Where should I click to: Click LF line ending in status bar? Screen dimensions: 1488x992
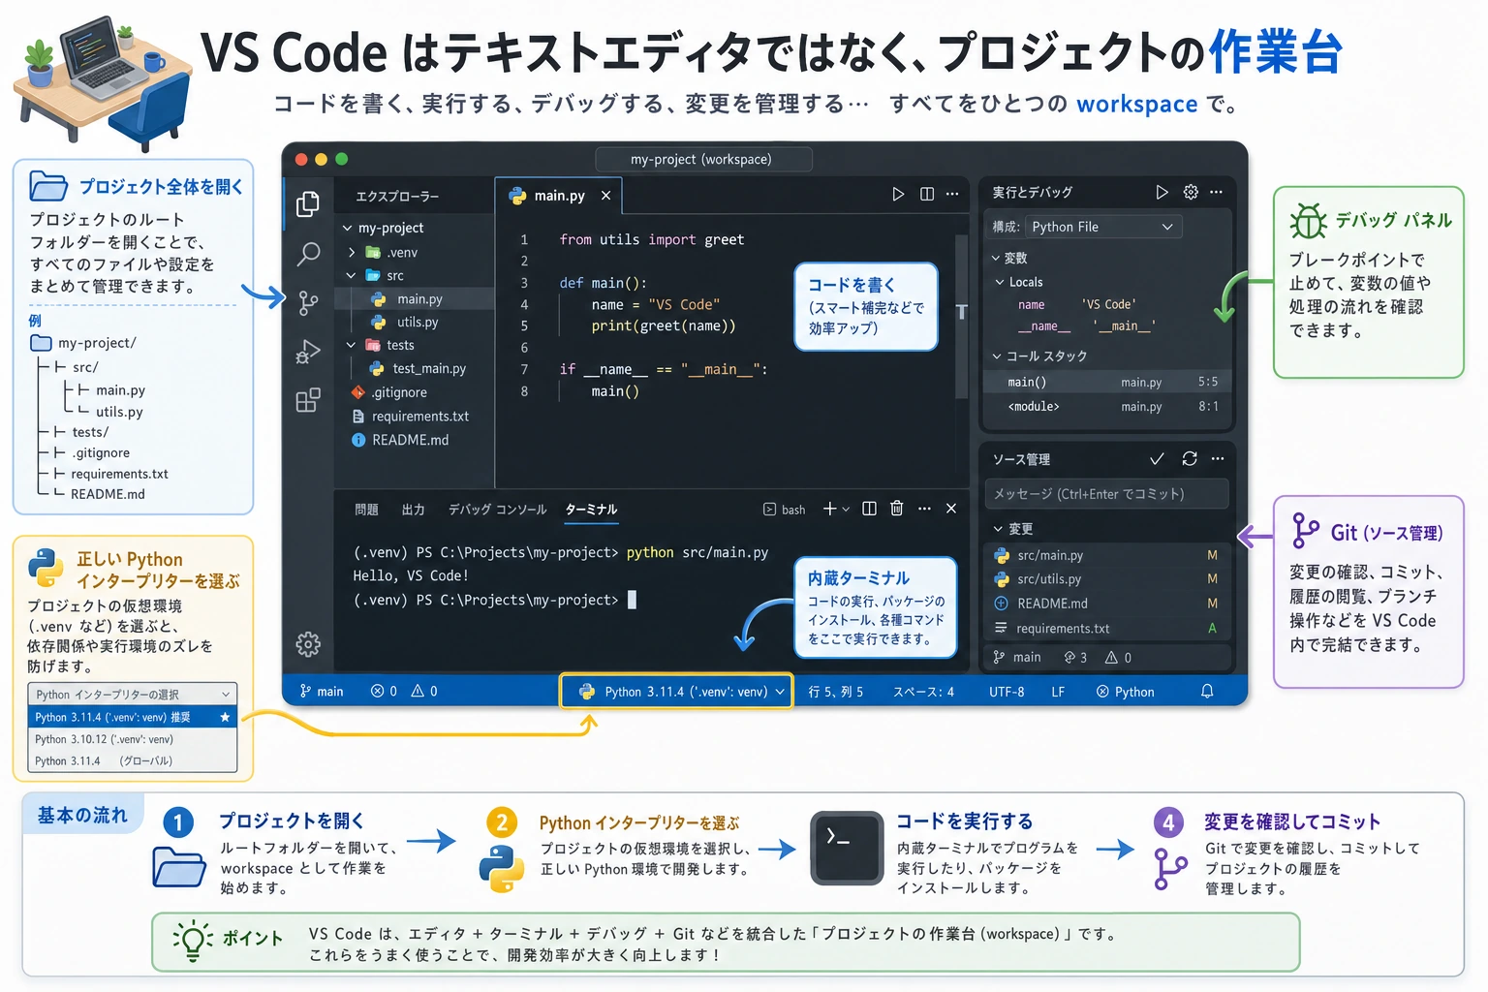pyautogui.click(x=1058, y=692)
